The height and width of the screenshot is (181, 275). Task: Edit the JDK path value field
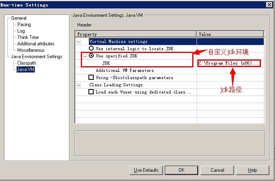point(229,63)
